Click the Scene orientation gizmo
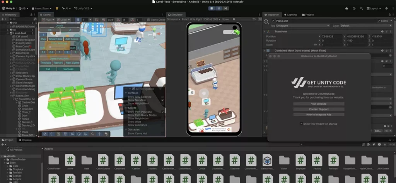396x183 pixels. click(154, 33)
